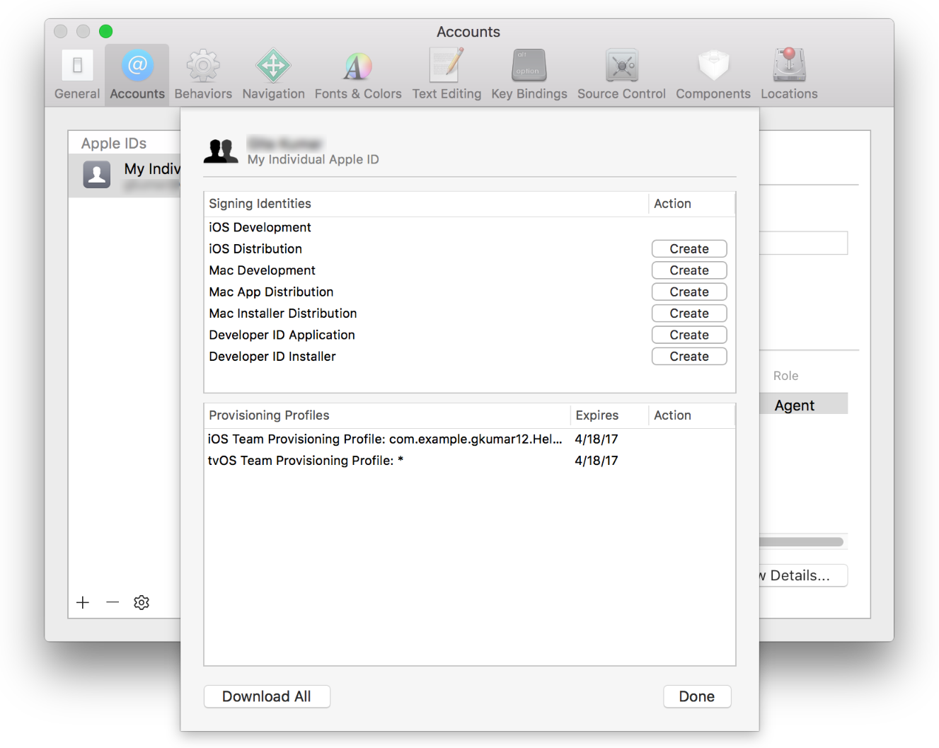
Task: Click the Role column header
Action: click(x=785, y=376)
